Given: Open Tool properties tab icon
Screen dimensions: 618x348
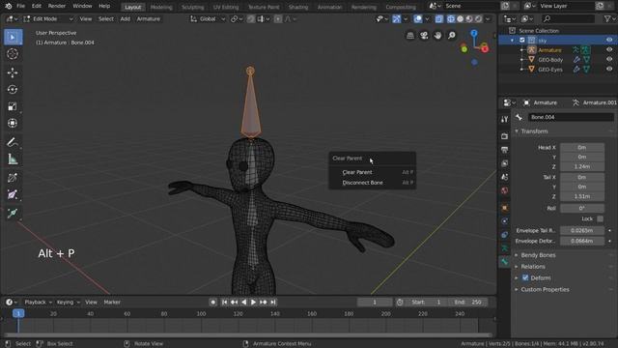Looking at the screenshot, I should (504, 119).
